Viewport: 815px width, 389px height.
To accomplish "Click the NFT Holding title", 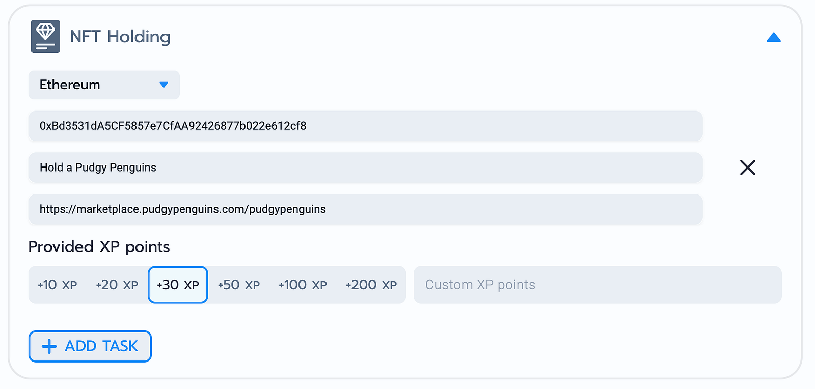I will click(x=120, y=37).
